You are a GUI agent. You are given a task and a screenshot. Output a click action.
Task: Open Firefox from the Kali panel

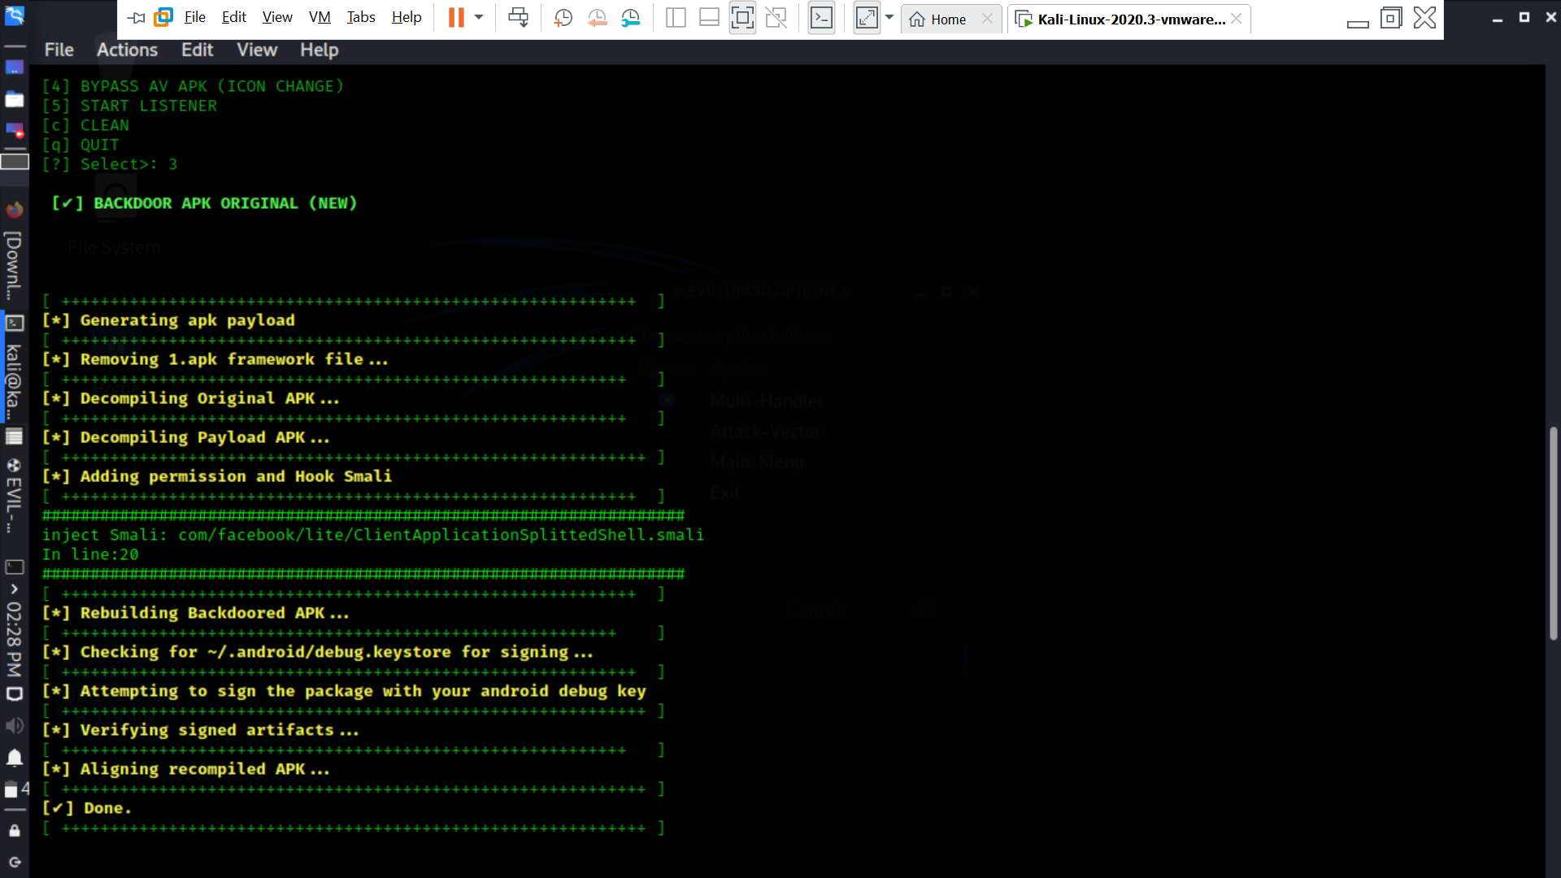tap(15, 209)
